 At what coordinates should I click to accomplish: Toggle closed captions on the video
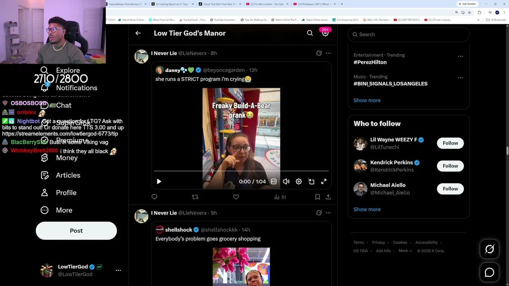tap(274, 182)
